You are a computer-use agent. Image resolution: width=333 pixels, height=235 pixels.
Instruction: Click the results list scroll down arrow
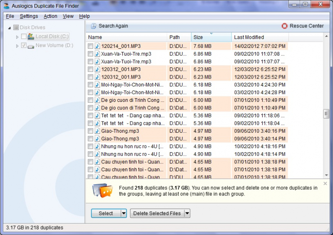tap(326, 175)
